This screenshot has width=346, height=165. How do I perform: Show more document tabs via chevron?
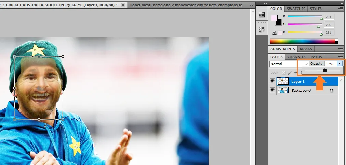coord(252,5)
